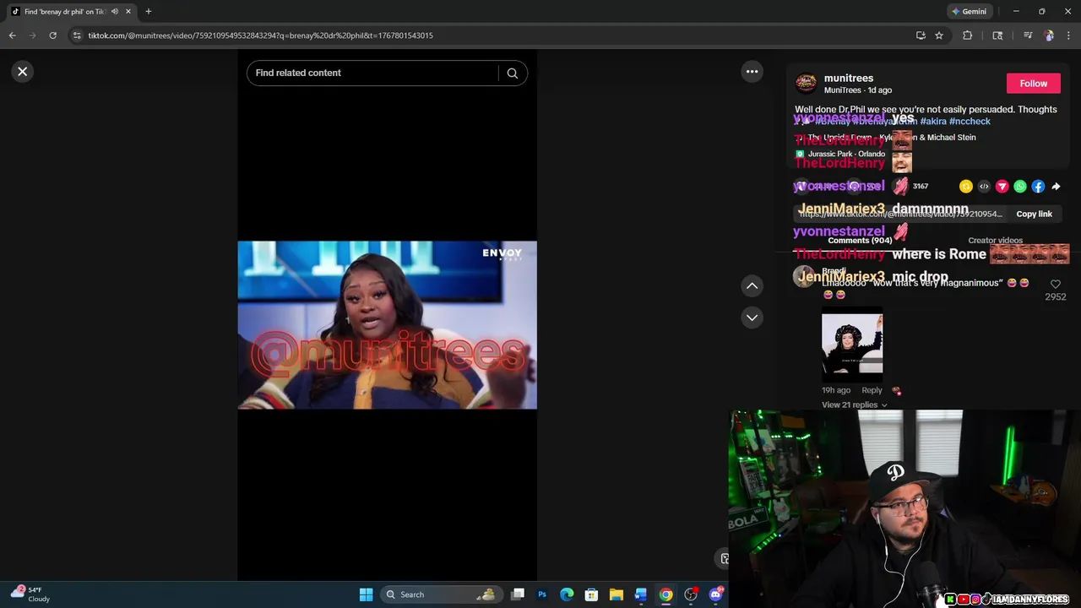
Task: Follow the munitrees account
Action: point(1033,84)
